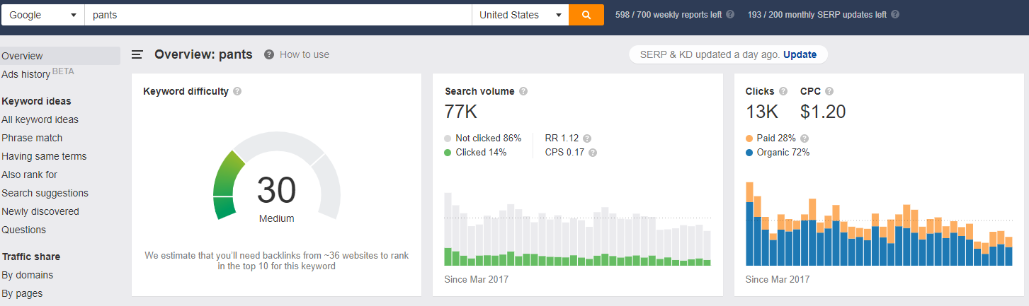Click the Not clicked grey legend dot

click(448, 139)
